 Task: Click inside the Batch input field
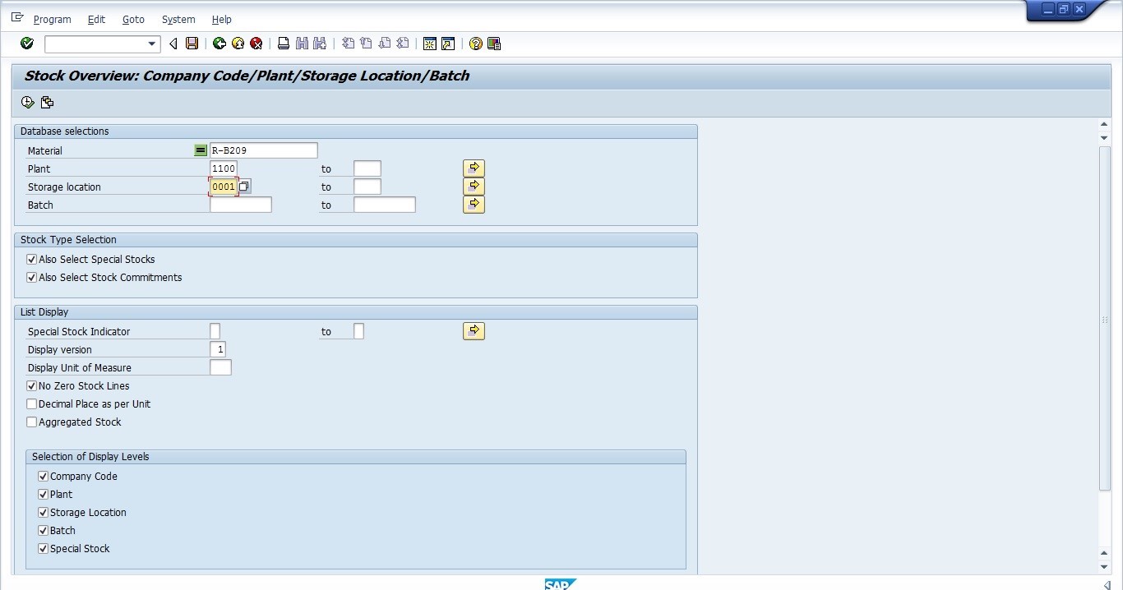240,204
